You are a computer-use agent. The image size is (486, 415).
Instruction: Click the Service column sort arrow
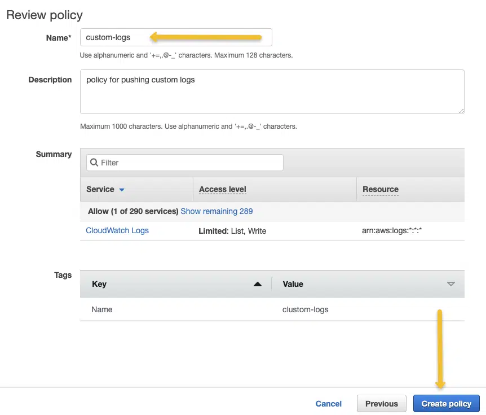pos(122,190)
